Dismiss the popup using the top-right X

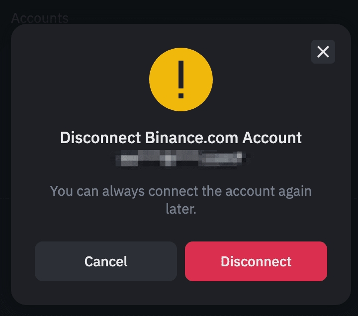coord(323,52)
